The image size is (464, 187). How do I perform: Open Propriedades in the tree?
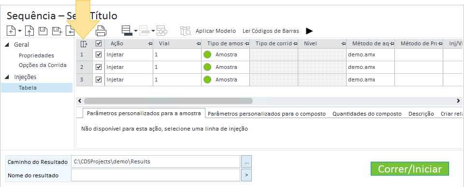(x=36, y=55)
